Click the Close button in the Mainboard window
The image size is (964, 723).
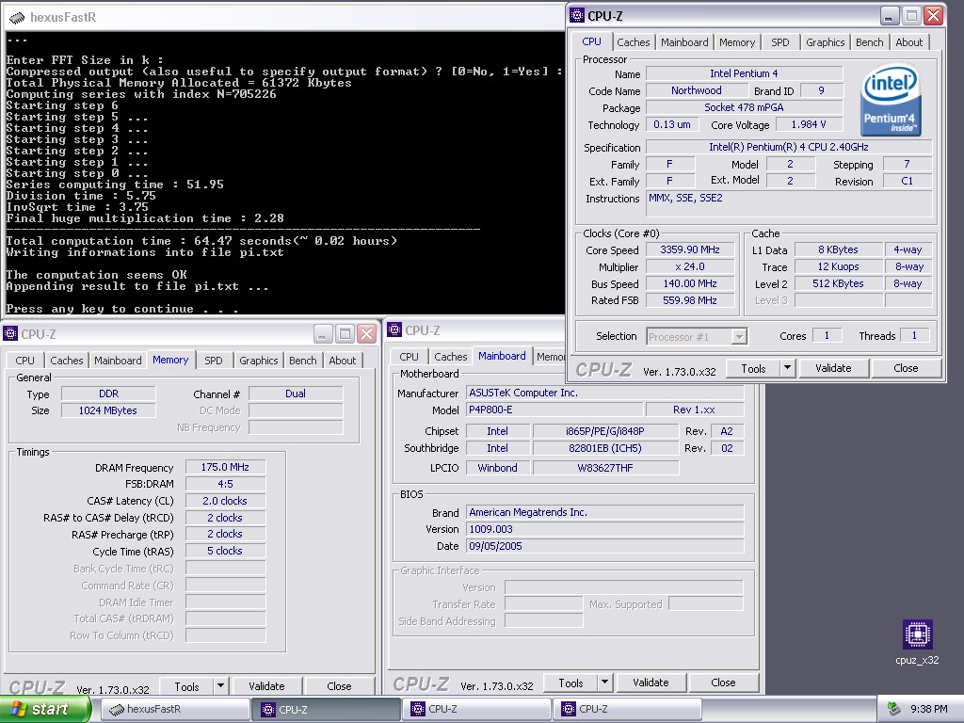[723, 682]
